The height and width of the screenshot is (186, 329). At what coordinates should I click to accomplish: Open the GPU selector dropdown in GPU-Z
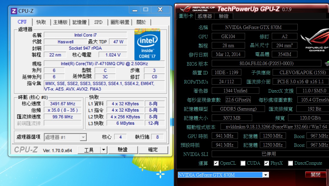266,175
